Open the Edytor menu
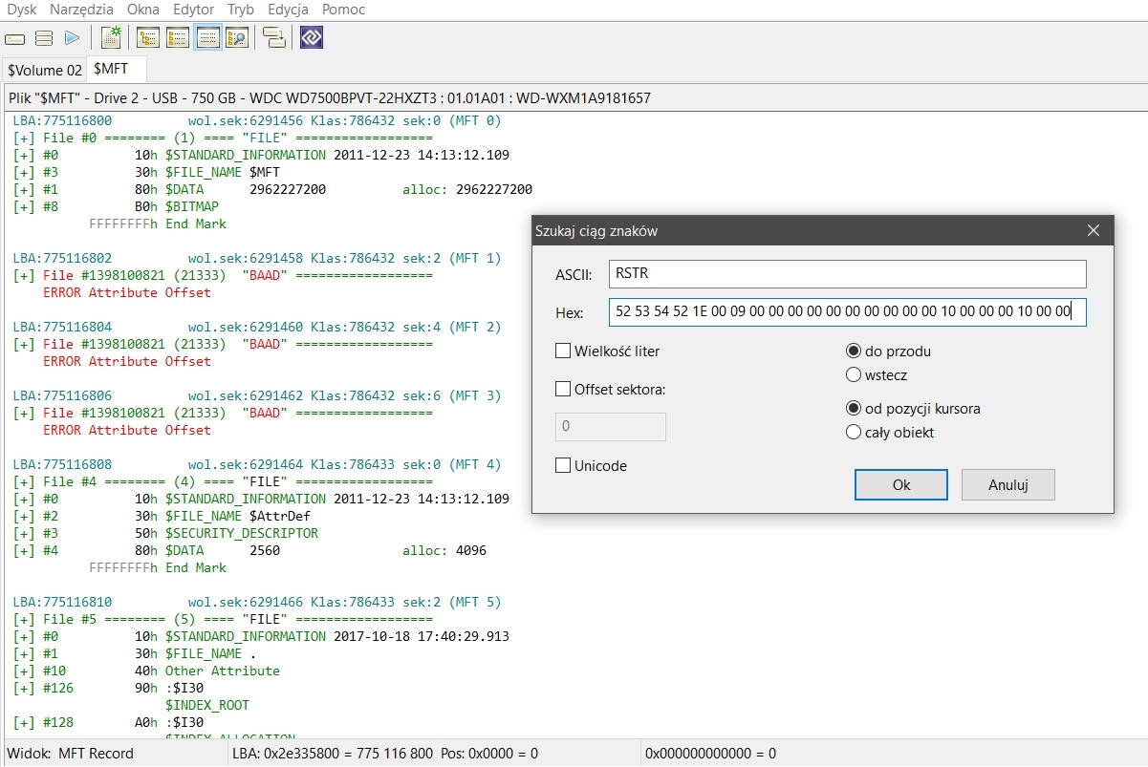Image resolution: width=1148 pixels, height=767 pixels. 194,10
